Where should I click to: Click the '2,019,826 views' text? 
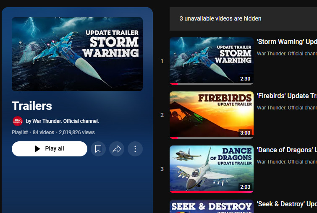[77, 132]
